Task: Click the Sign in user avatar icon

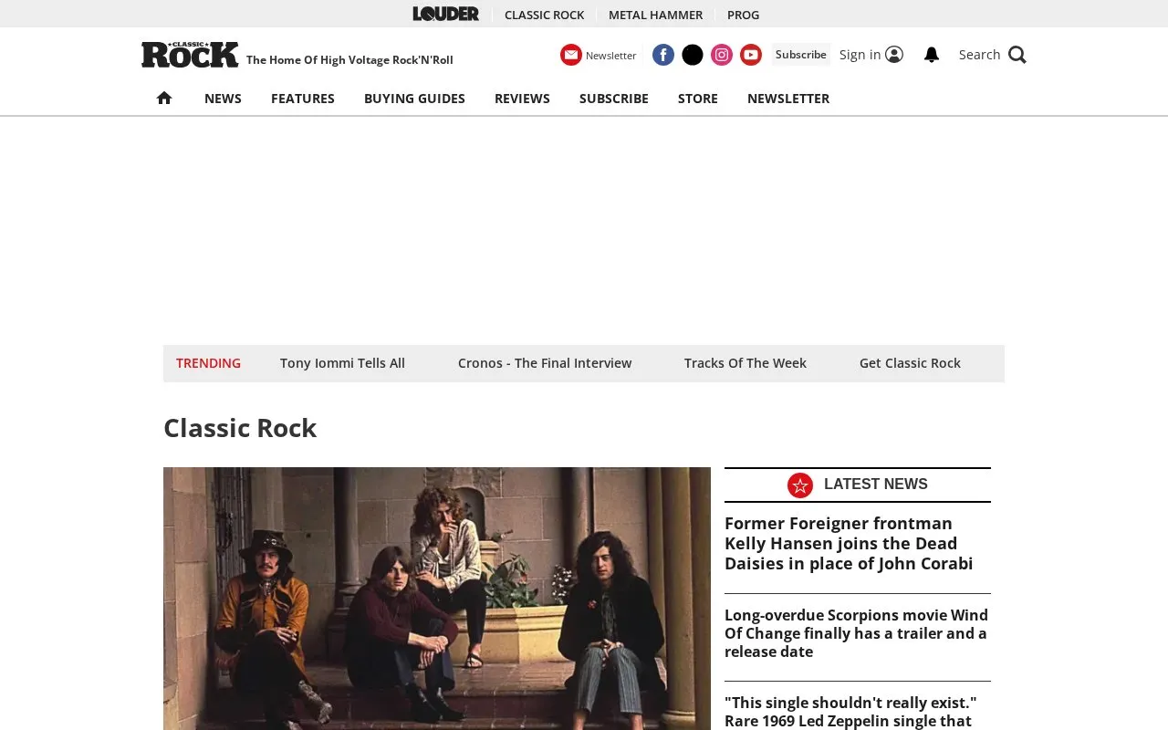Action: pos(894,55)
